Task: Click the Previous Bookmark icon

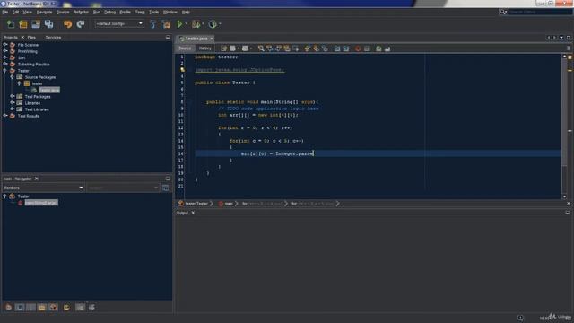Action: click(x=307, y=48)
